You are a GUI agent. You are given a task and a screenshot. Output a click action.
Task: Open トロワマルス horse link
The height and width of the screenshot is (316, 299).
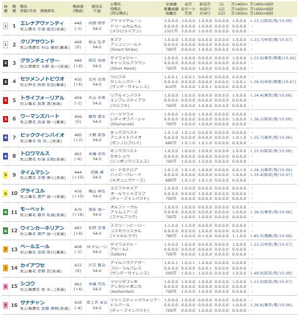tap(35, 153)
